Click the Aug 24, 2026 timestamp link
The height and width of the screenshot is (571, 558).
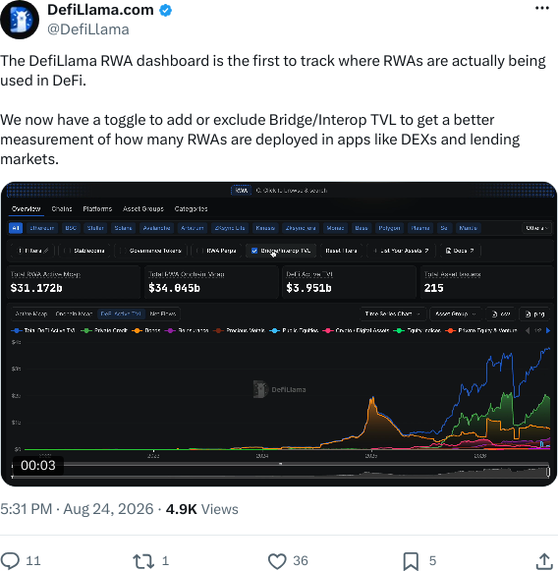108,509
